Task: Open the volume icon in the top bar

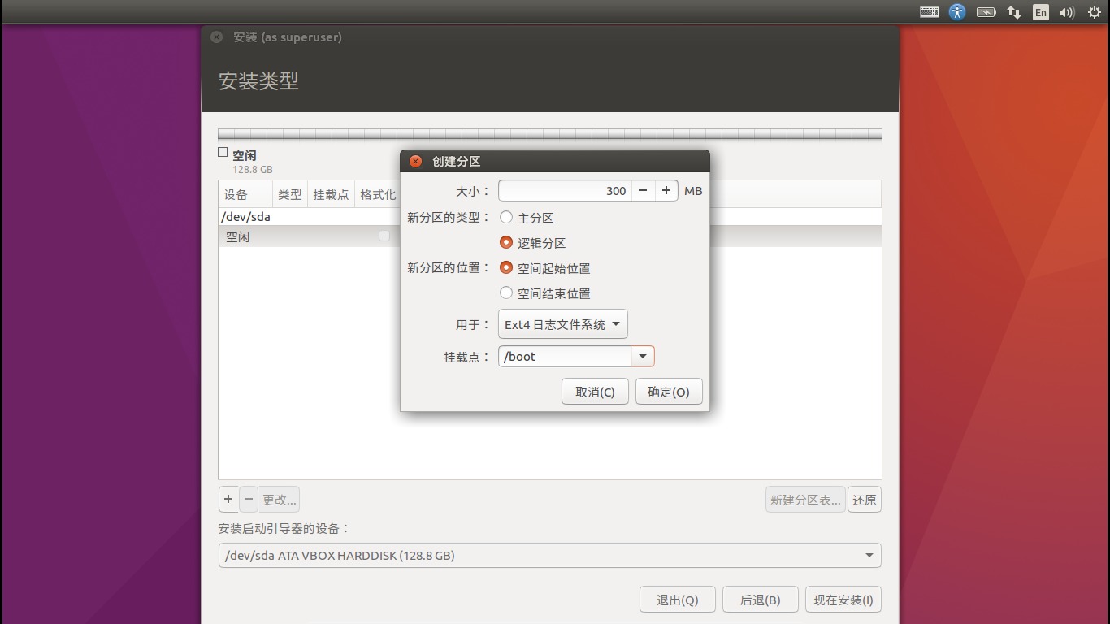Action: (1066, 12)
